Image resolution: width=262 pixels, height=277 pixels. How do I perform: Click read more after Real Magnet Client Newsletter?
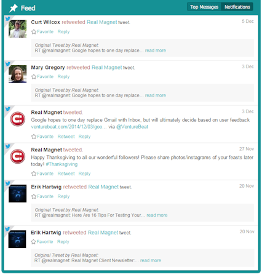point(151,260)
